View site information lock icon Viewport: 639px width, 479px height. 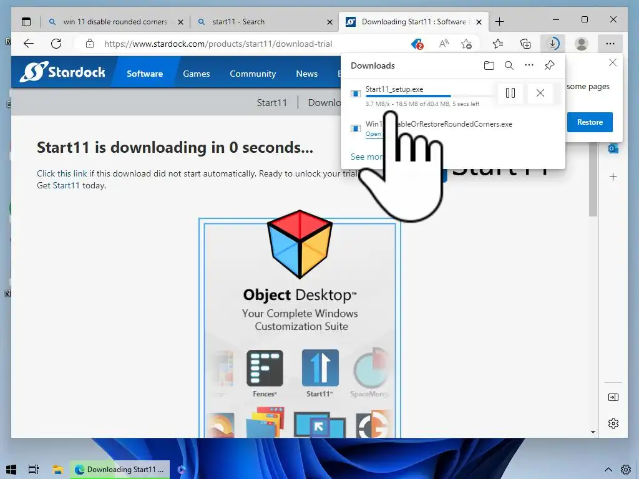tap(90, 44)
